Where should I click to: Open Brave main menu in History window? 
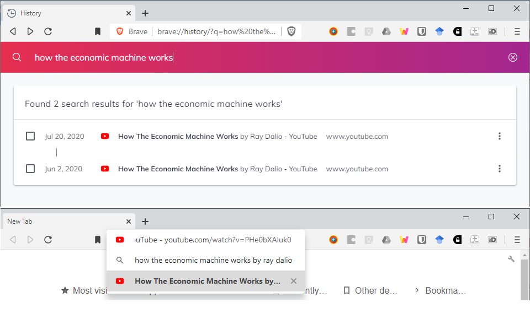click(x=517, y=31)
